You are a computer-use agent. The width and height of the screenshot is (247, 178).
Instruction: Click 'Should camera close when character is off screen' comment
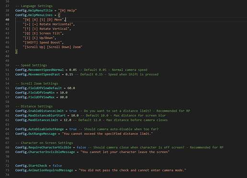pyautogui.click(x=139, y=147)
